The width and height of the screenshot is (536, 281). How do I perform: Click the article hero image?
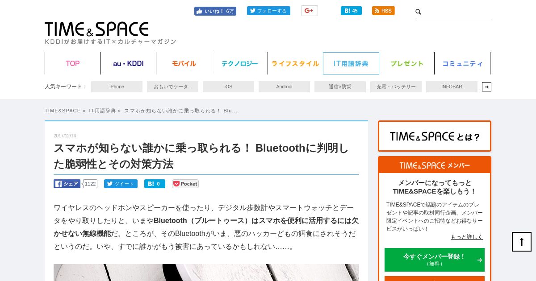(206, 273)
